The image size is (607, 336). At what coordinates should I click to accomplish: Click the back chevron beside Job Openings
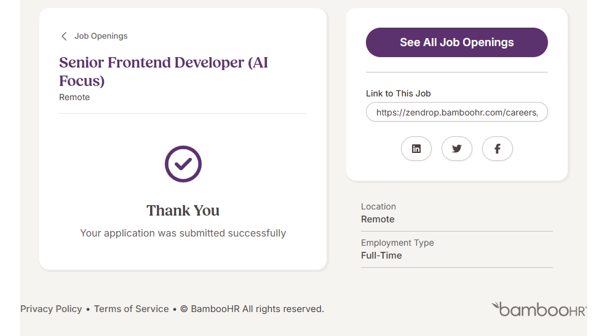point(64,36)
